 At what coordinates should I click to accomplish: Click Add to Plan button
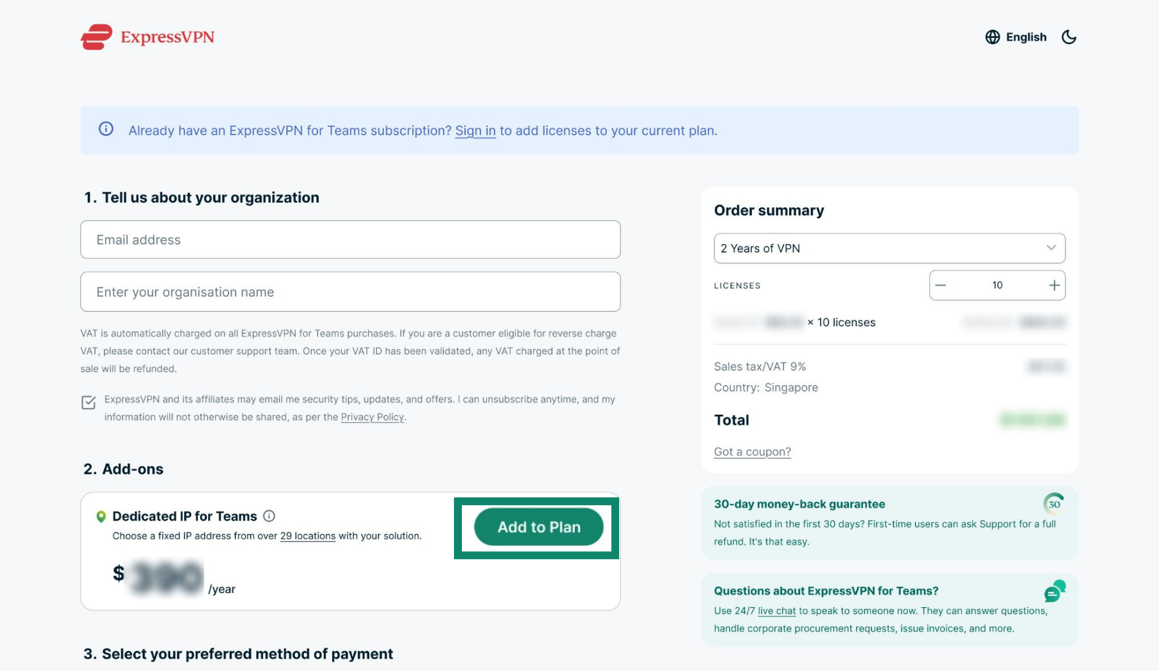pos(539,527)
